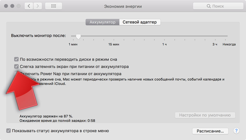Toggle 'По возможности переводить диски в режим сна'
The height and width of the screenshot is (140, 246).
pos(16,60)
